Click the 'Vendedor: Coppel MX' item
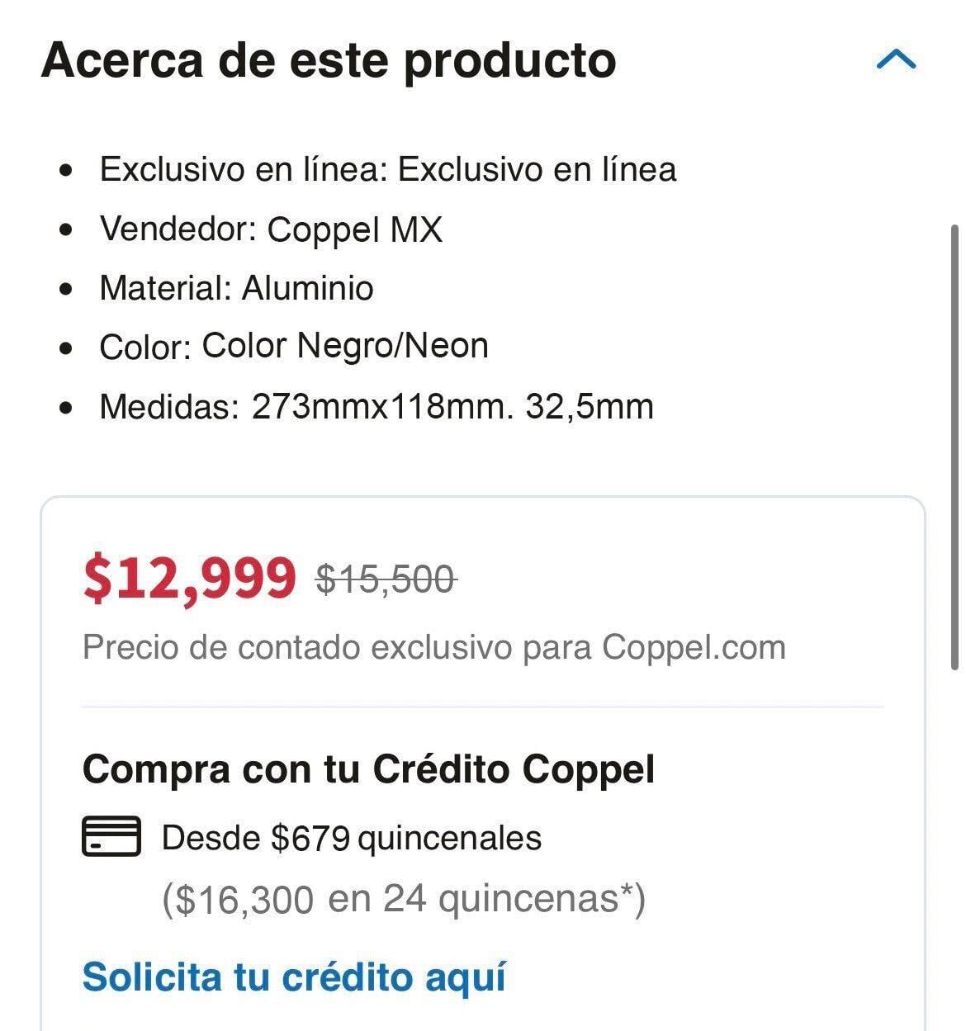This screenshot has width=966, height=1031. pos(271,229)
